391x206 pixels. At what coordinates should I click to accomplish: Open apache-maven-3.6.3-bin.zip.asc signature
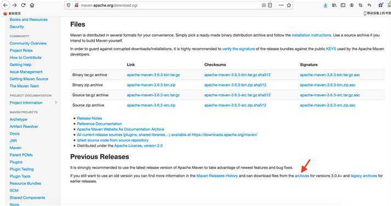pyautogui.click(x=328, y=85)
